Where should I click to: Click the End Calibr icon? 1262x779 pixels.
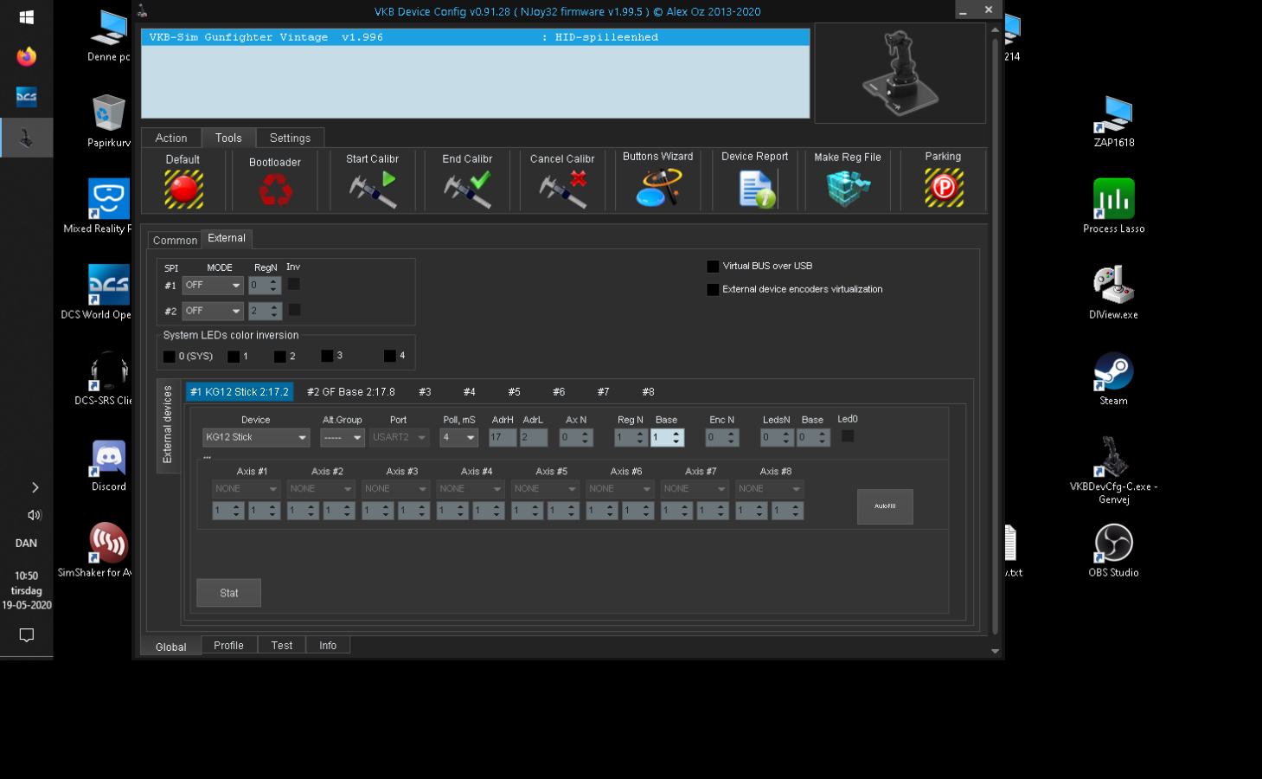point(467,190)
